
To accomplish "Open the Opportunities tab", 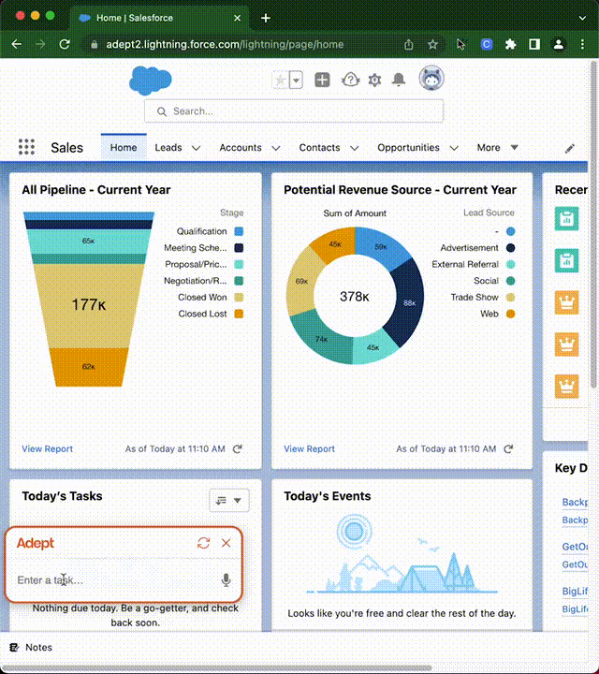I will click(x=408, y=148).
